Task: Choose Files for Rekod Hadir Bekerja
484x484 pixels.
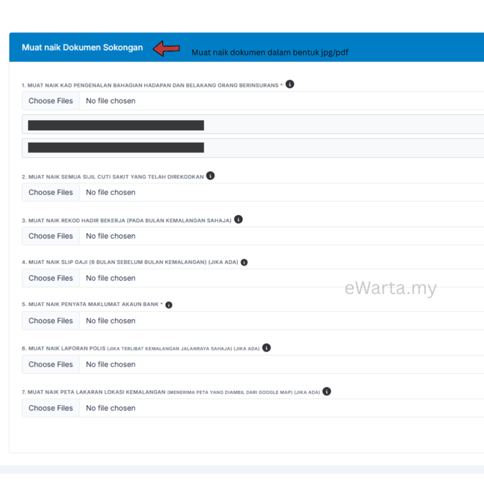Action: [51, 236]
